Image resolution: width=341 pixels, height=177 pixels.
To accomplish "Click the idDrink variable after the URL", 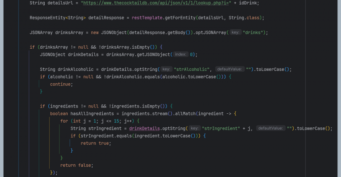I will tap(248, 3).
